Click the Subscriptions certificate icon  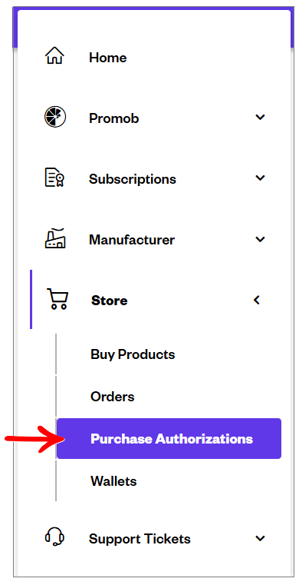click(54, 178)
